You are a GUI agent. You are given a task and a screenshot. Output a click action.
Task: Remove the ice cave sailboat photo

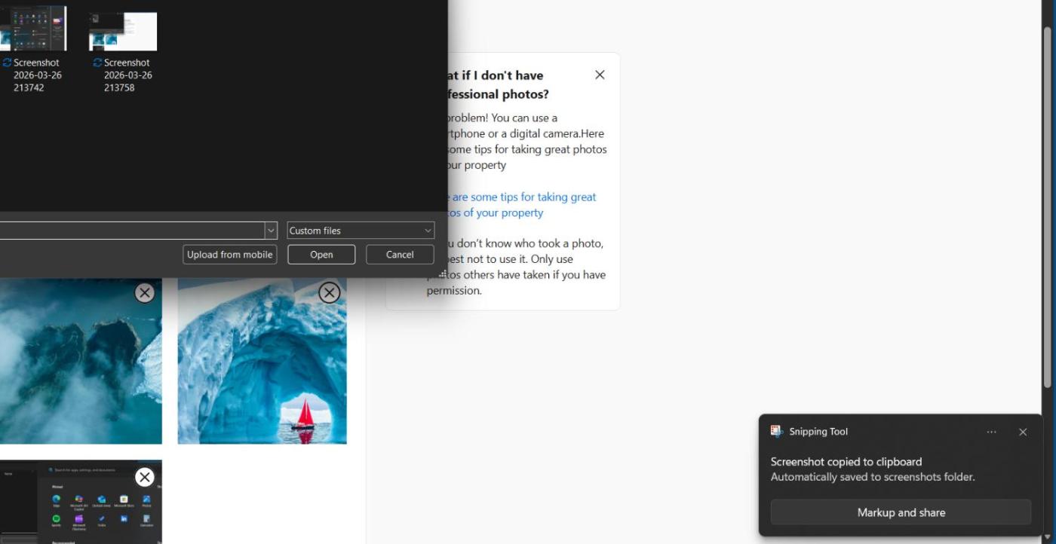pyautogui.click(x=330, y=292)
